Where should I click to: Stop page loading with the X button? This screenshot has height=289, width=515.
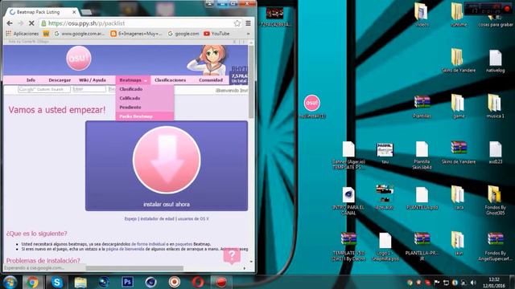coord(31,23)
